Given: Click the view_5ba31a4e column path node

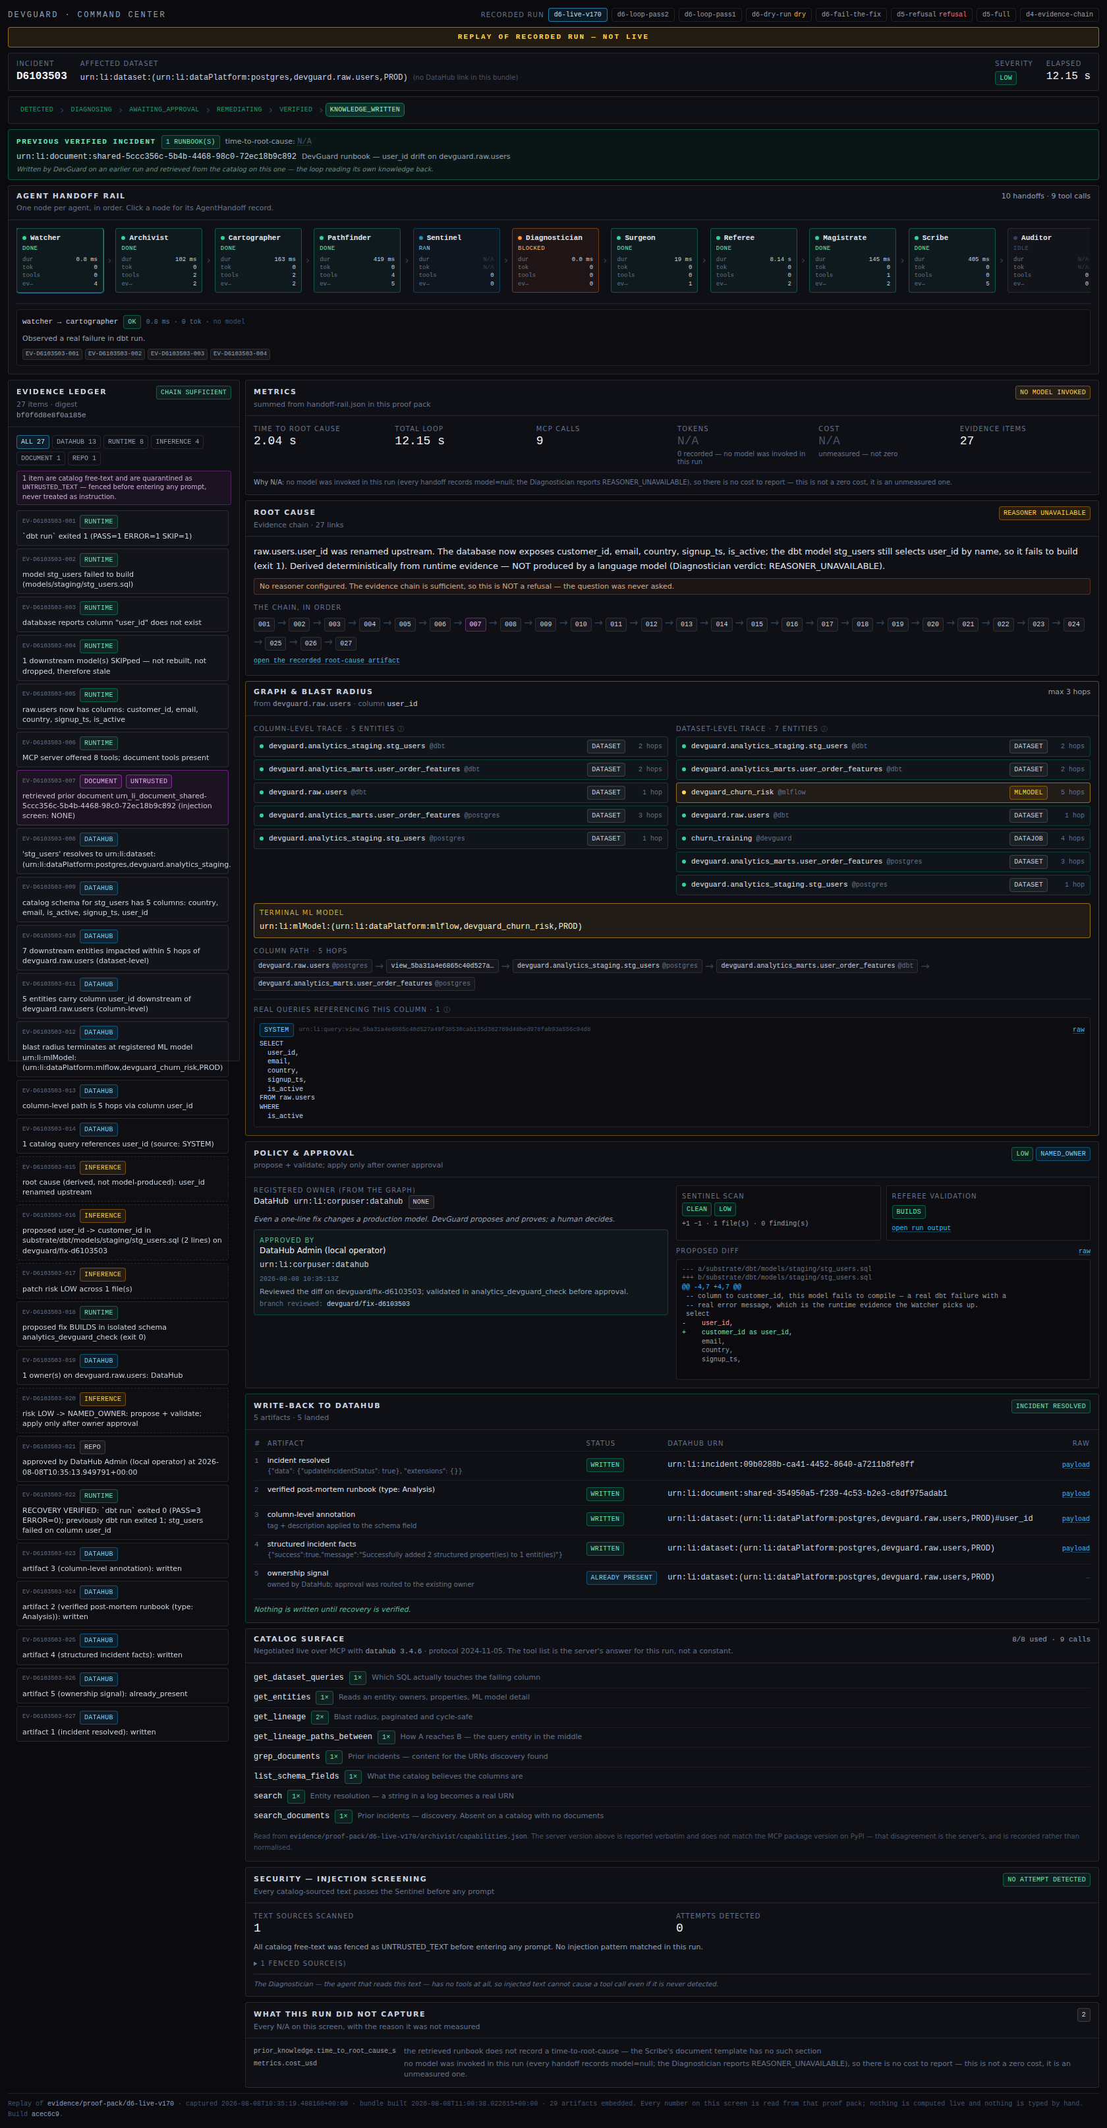Looking at the screenshot, I should click(441, 966).
